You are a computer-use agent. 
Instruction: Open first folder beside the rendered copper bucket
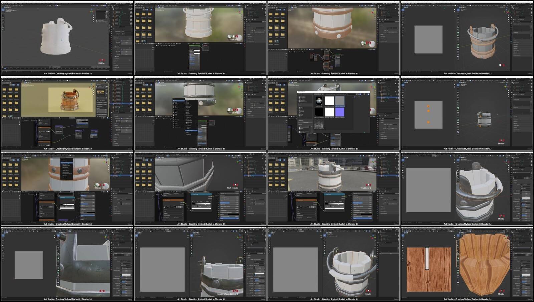coord(4,89)
